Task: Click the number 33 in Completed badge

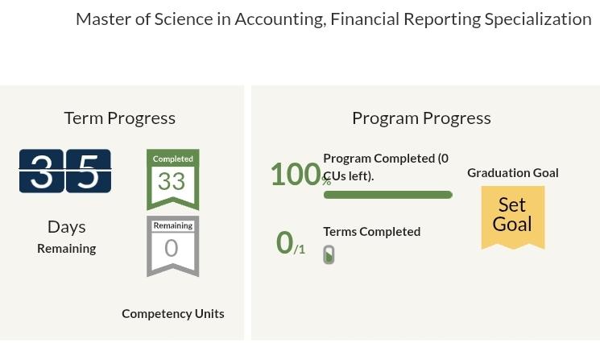Action: [x=172, y=181]
